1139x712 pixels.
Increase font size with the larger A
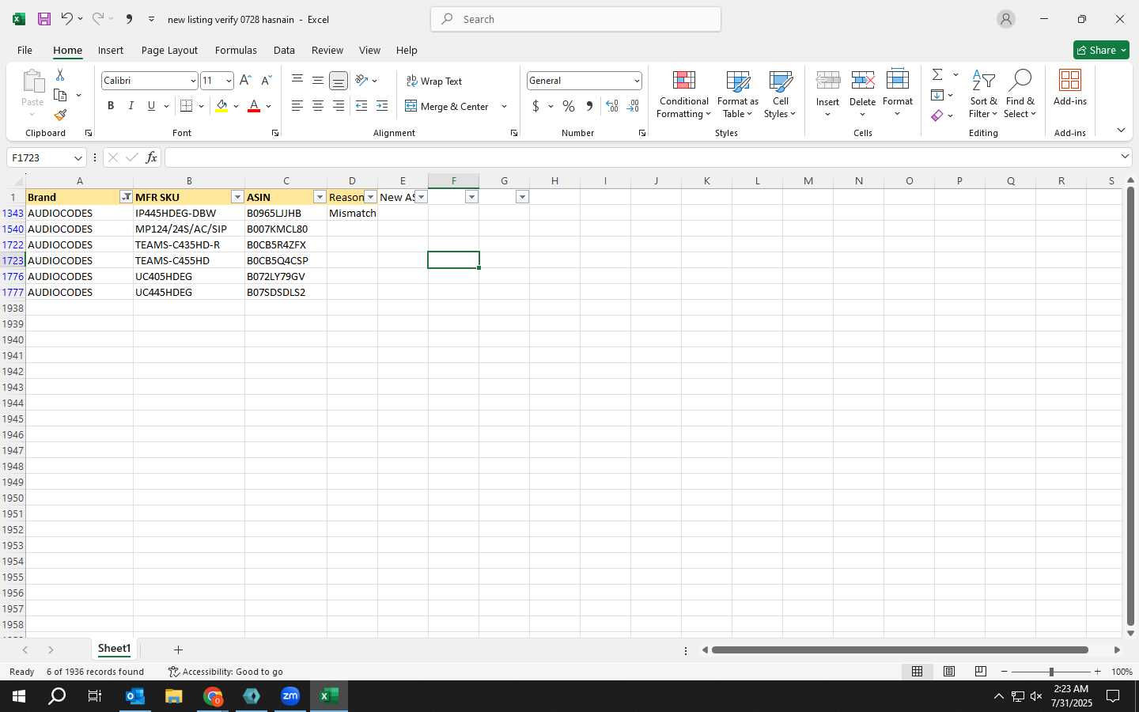[245, 81]
